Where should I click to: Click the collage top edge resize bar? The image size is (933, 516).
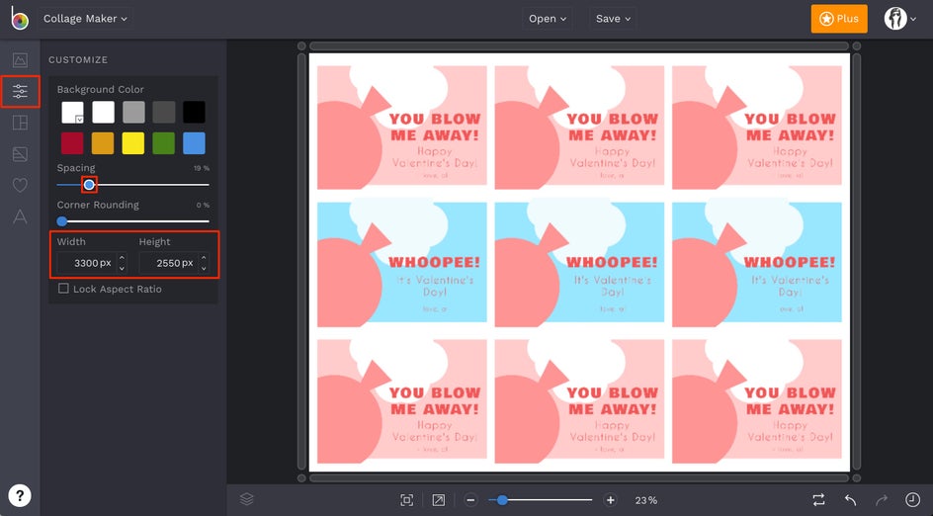pos(579,45)
